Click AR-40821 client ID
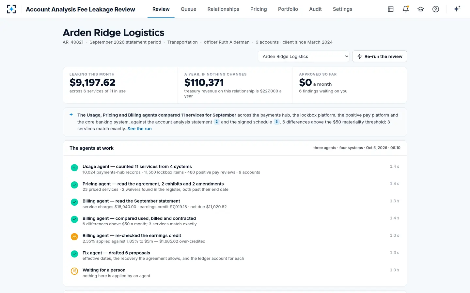Viewport: 470px width, 293px height. click(73, 42)
